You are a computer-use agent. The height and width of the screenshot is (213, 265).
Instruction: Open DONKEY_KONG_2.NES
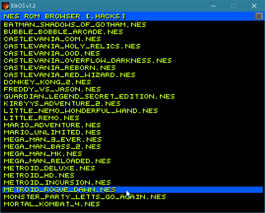click(x=47, y=82)
